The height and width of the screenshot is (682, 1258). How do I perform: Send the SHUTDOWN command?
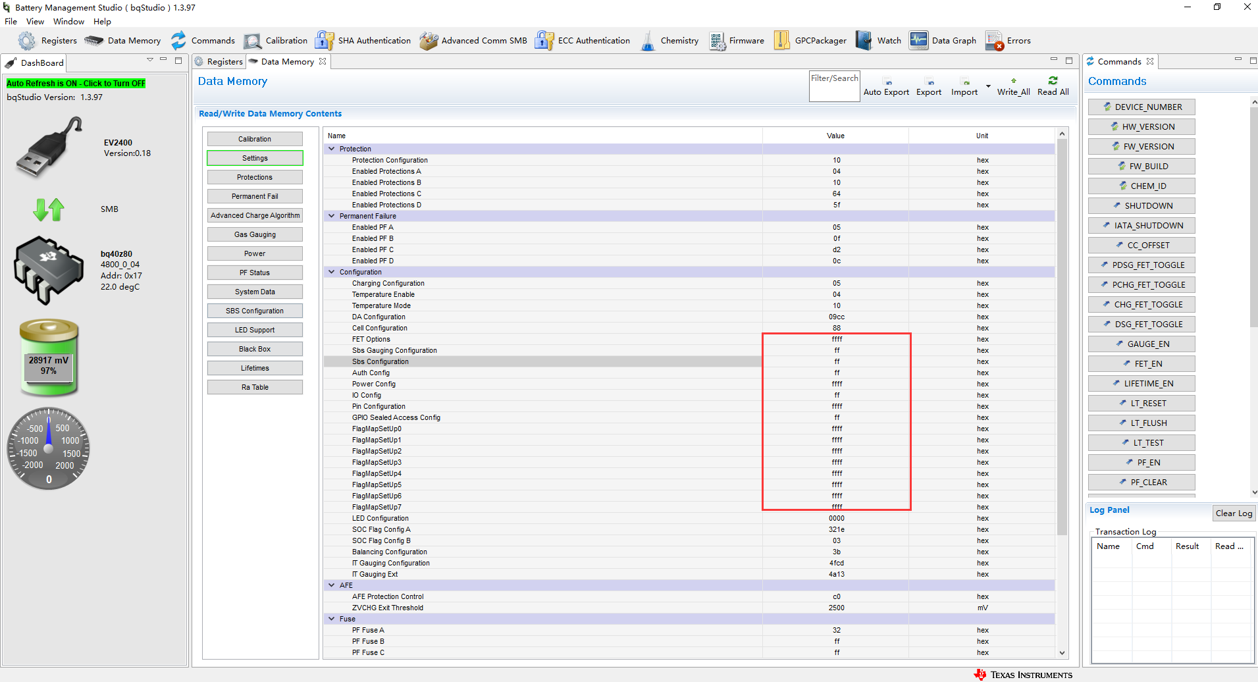(1141, 206)
